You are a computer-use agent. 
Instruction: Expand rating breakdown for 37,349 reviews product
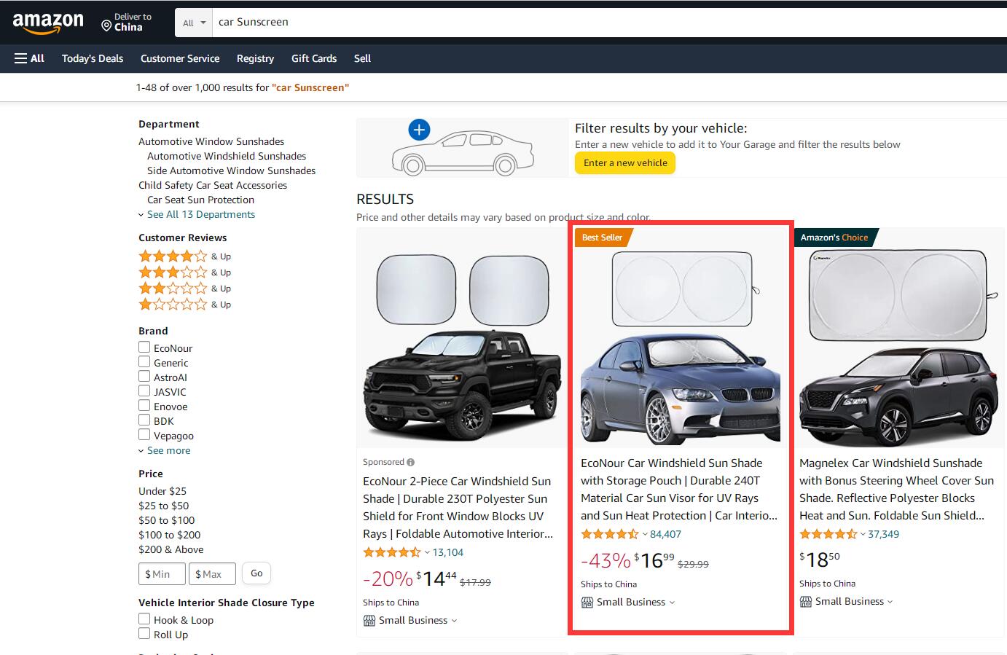click(x=863, y=534)
